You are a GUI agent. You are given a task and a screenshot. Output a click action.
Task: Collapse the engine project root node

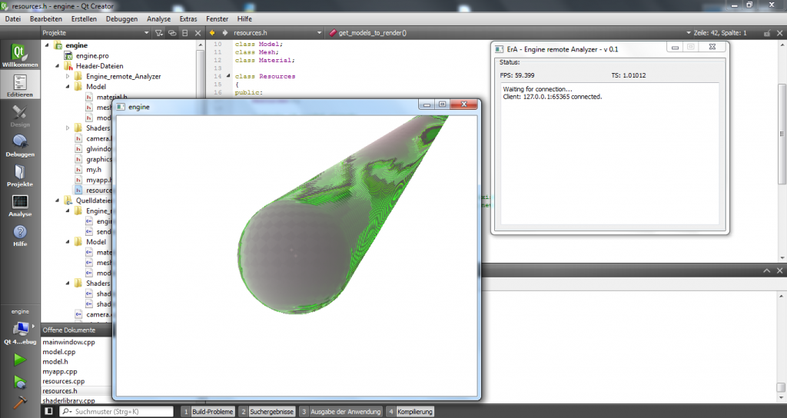tap(47, 45)
